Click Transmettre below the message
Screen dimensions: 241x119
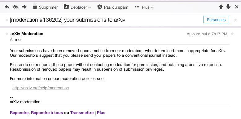pyautogui.click(x=82, y=113)
